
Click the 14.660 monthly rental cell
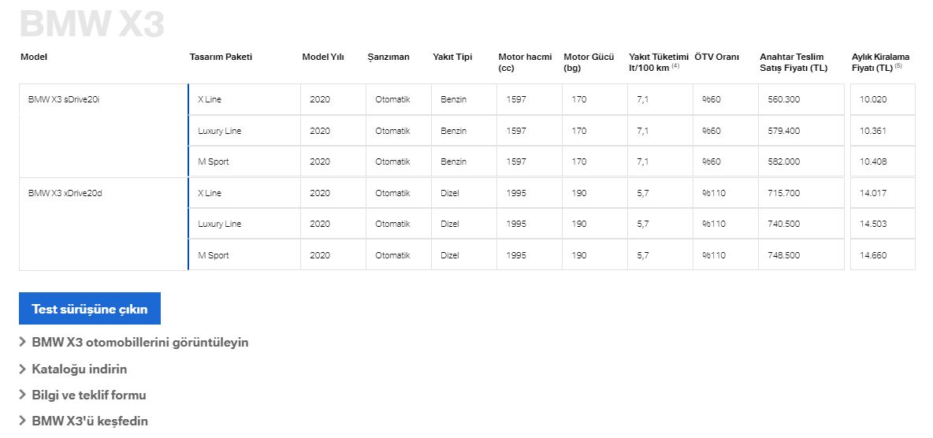point(883,255)
